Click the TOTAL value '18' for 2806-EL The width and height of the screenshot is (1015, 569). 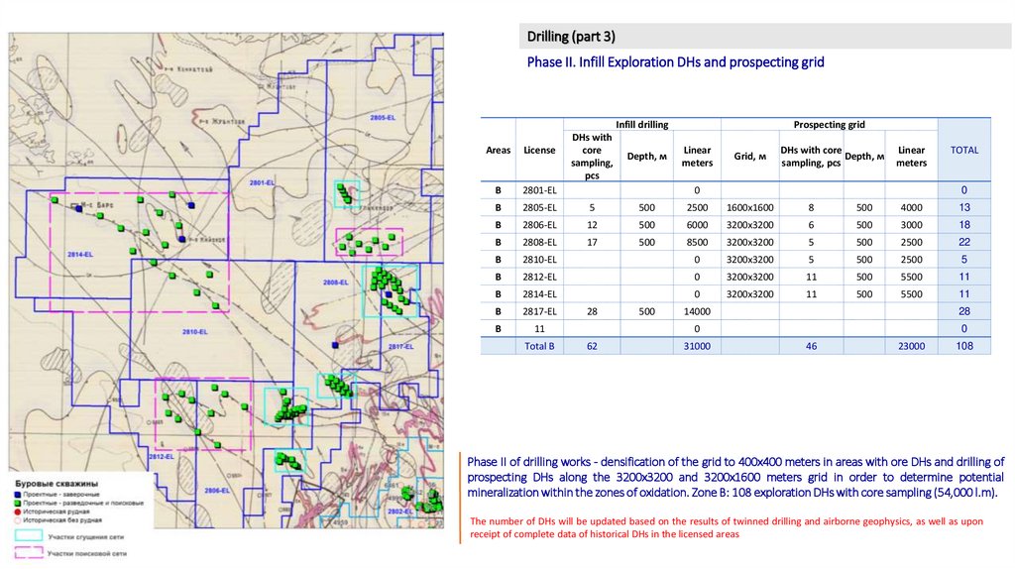[x=963, y=225]
